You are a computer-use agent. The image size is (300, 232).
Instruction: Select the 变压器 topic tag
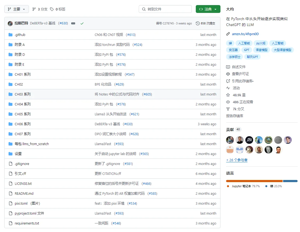(233, 50)
